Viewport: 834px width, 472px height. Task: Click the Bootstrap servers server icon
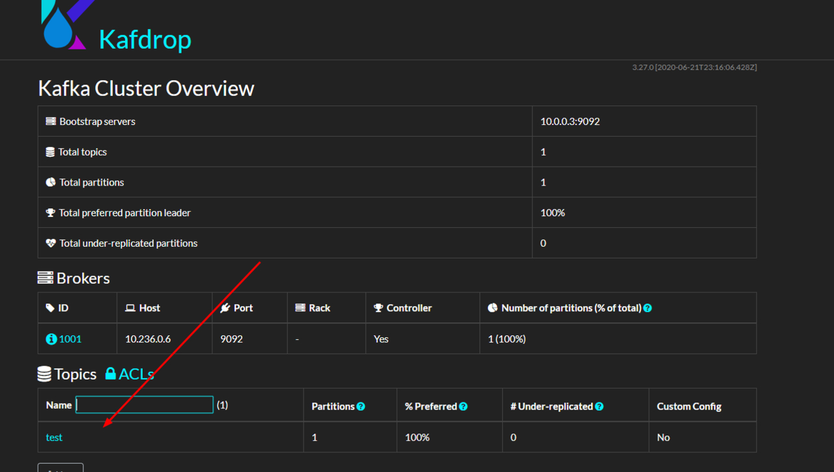pos(51,121)
